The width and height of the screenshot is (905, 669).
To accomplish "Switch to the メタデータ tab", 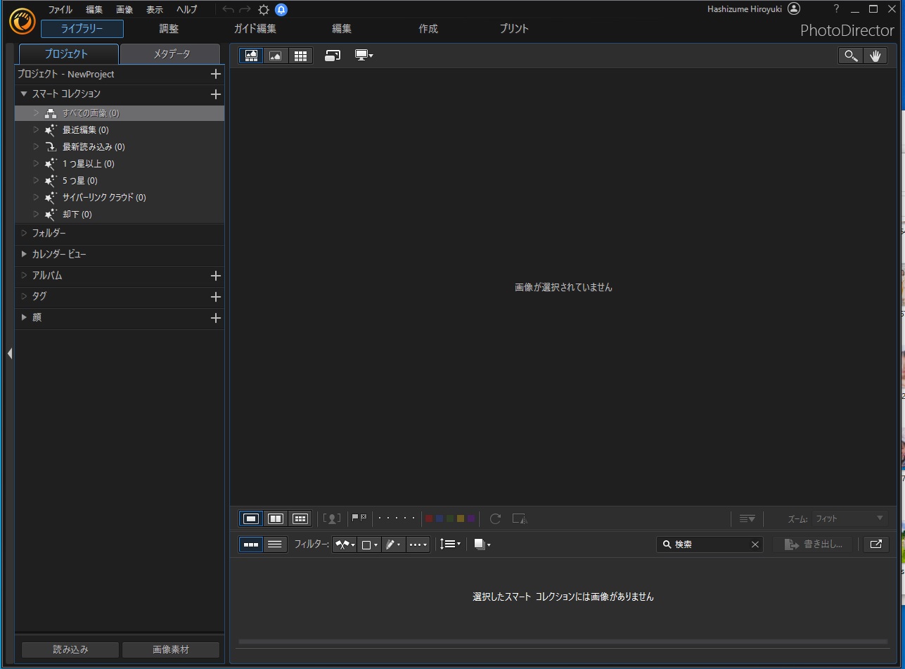I will click(171, 54).
